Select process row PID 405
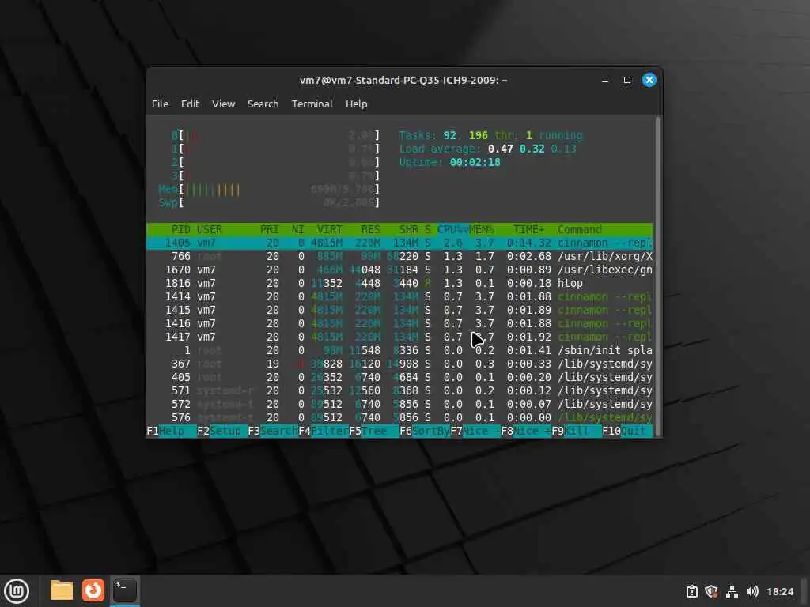810x607 pixels. pyautogui.click(x=399, y=377)
